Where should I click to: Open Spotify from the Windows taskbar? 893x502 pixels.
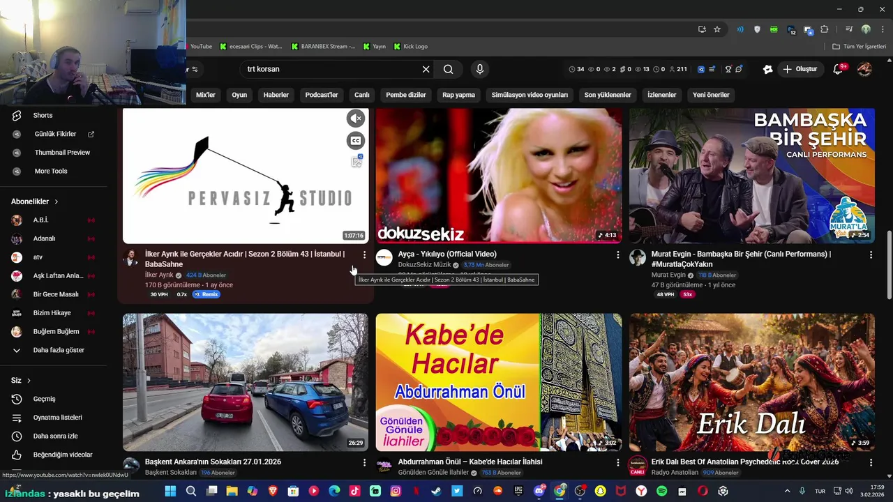point(661,492)
